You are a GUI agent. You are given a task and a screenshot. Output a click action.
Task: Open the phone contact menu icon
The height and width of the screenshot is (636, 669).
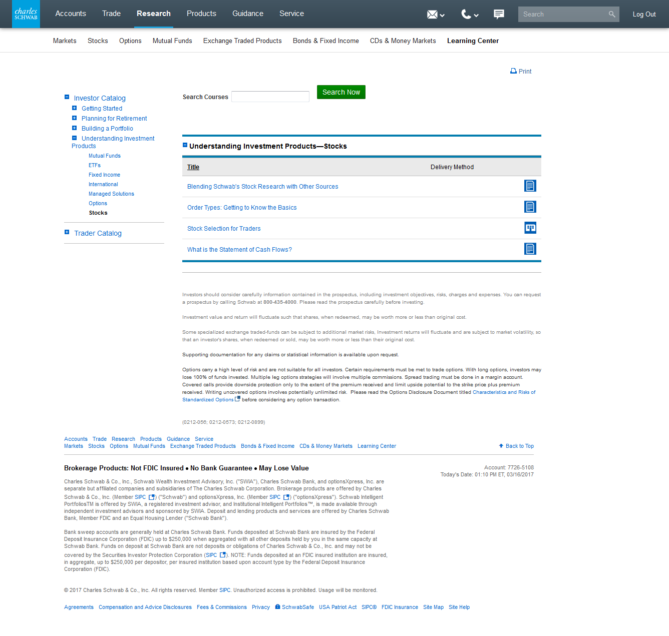(466, 14)
